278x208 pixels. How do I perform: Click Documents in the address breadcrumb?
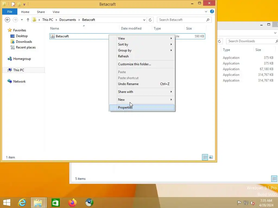[68, 19]
